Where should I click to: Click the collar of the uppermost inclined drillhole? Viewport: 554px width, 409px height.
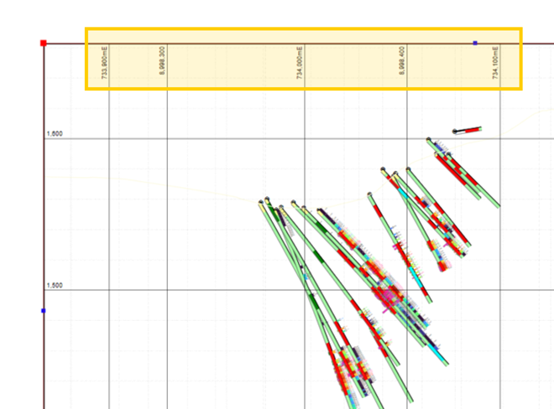click(429, 140)
